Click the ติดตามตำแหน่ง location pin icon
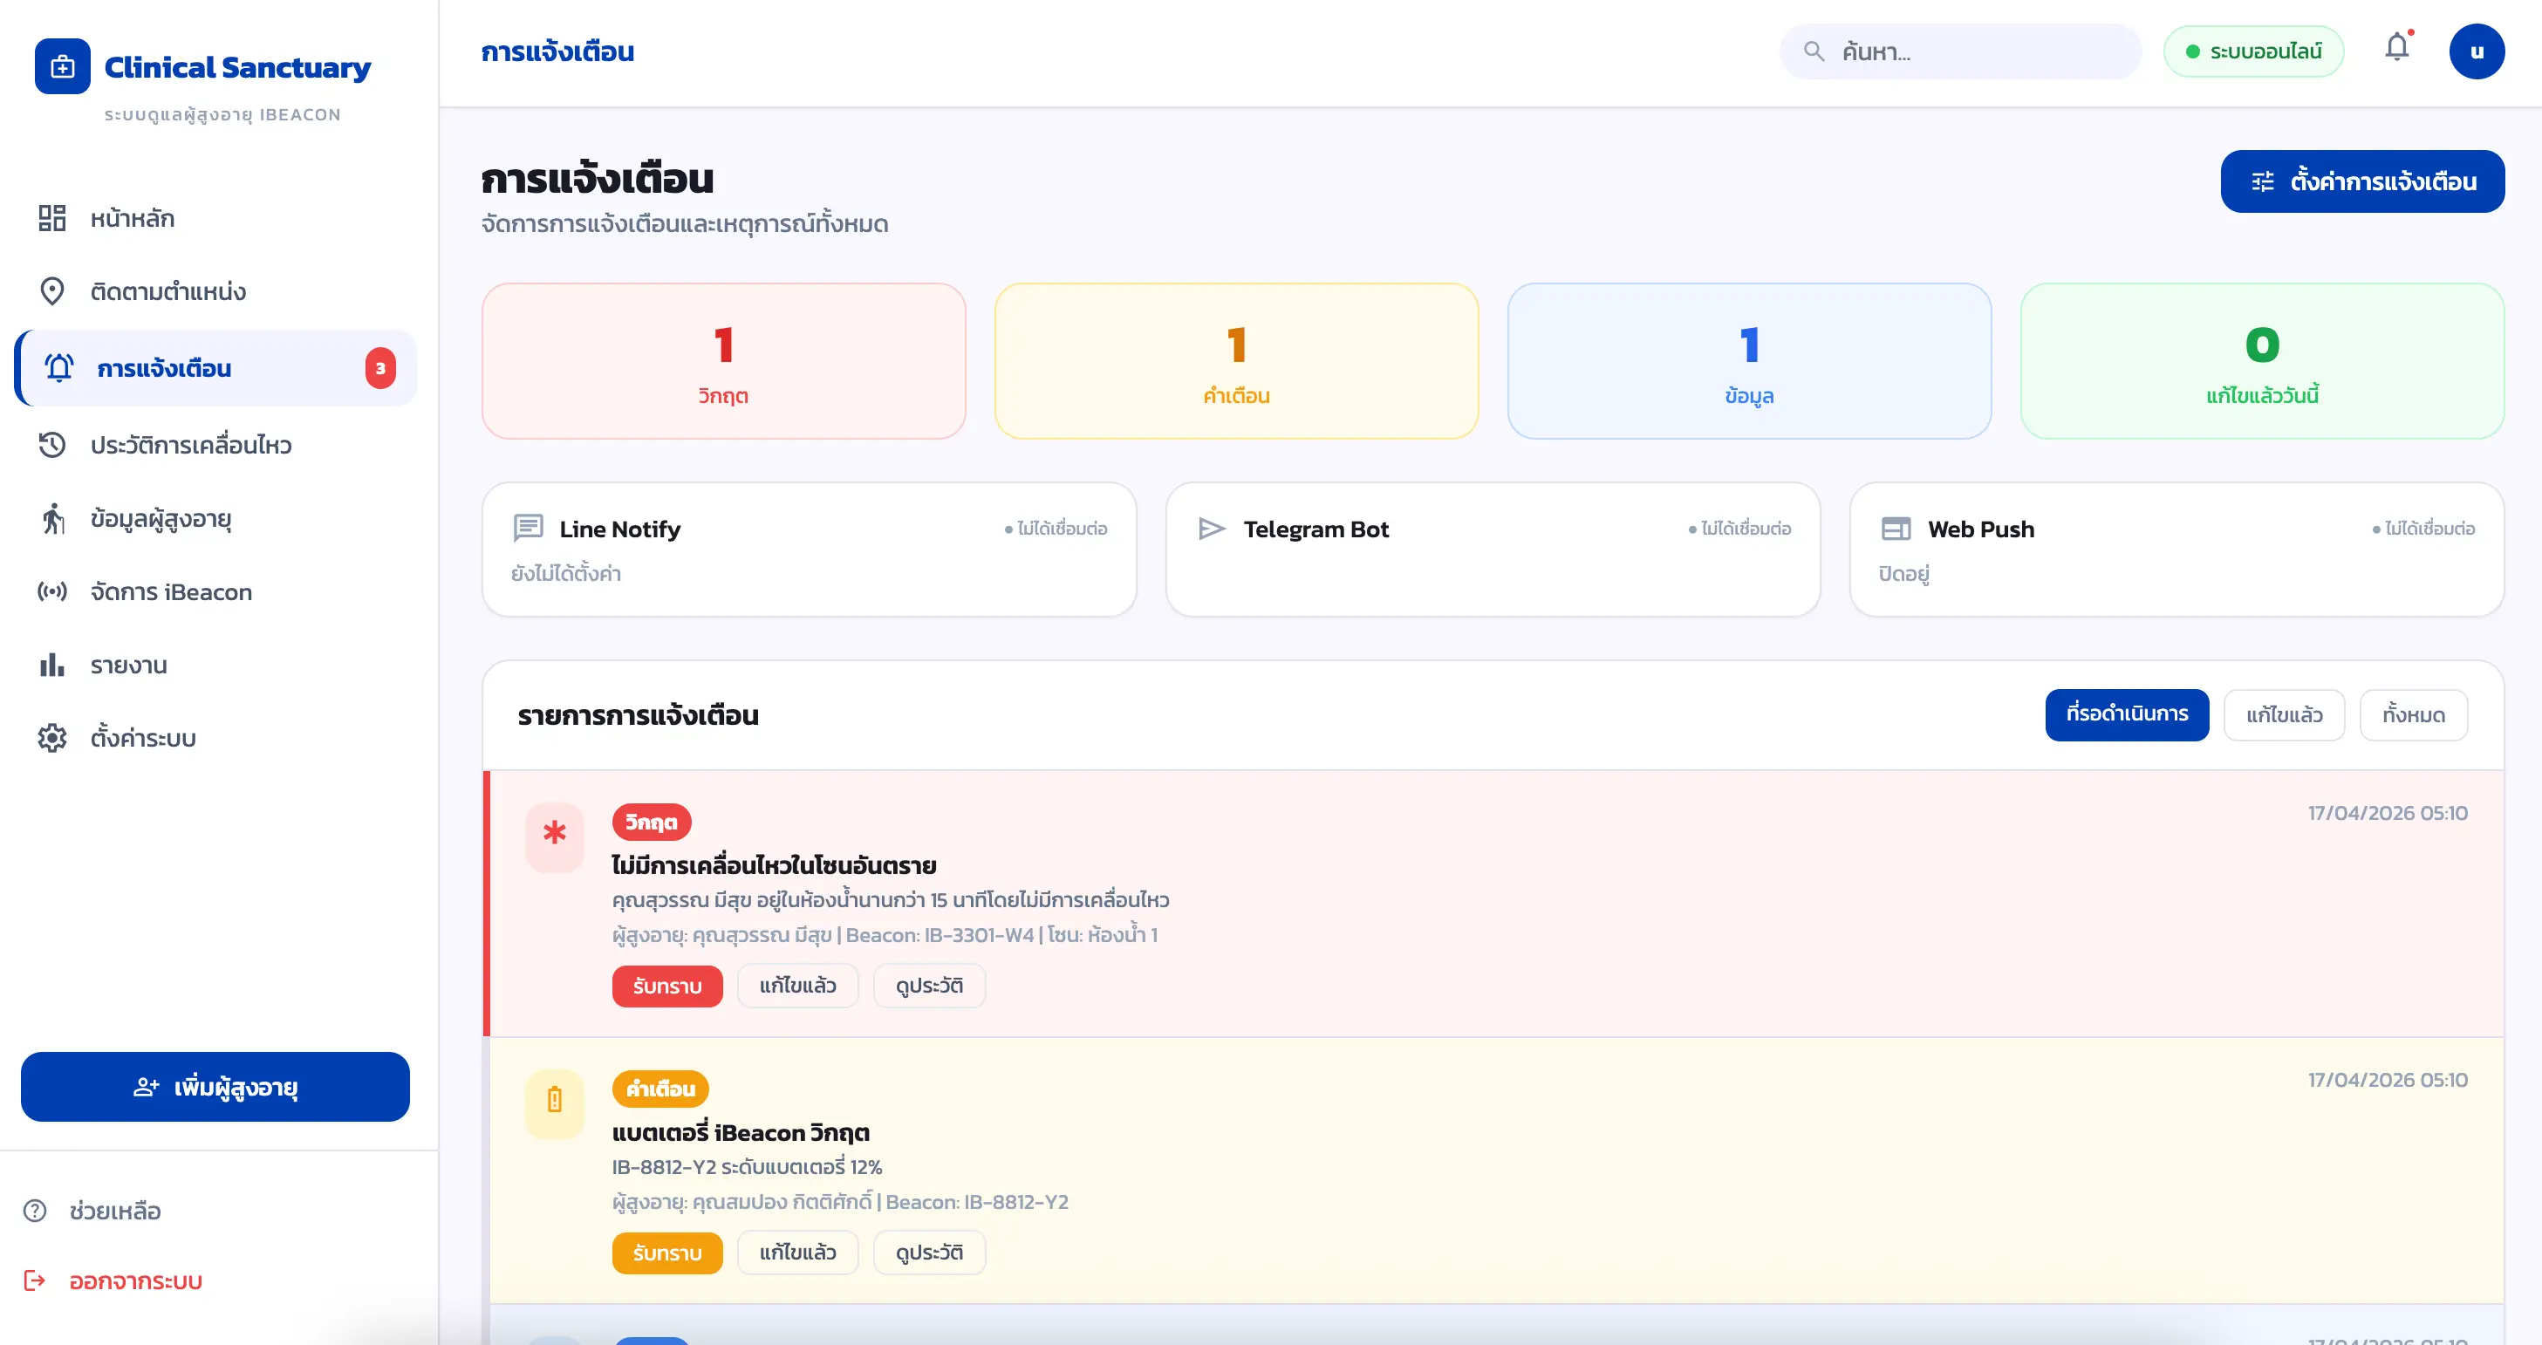The height and width of the screenshot is (1345, 2542). click(x=52, y=291)
